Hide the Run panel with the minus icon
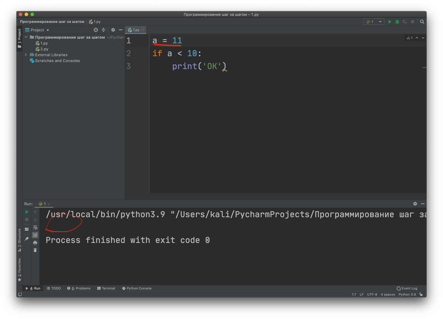The width and height of the screenshot is (443, 319). click(423, 204)
